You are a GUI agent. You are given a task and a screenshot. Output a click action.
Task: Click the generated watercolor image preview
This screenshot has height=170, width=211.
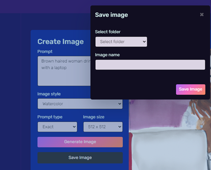coord(170,135)
